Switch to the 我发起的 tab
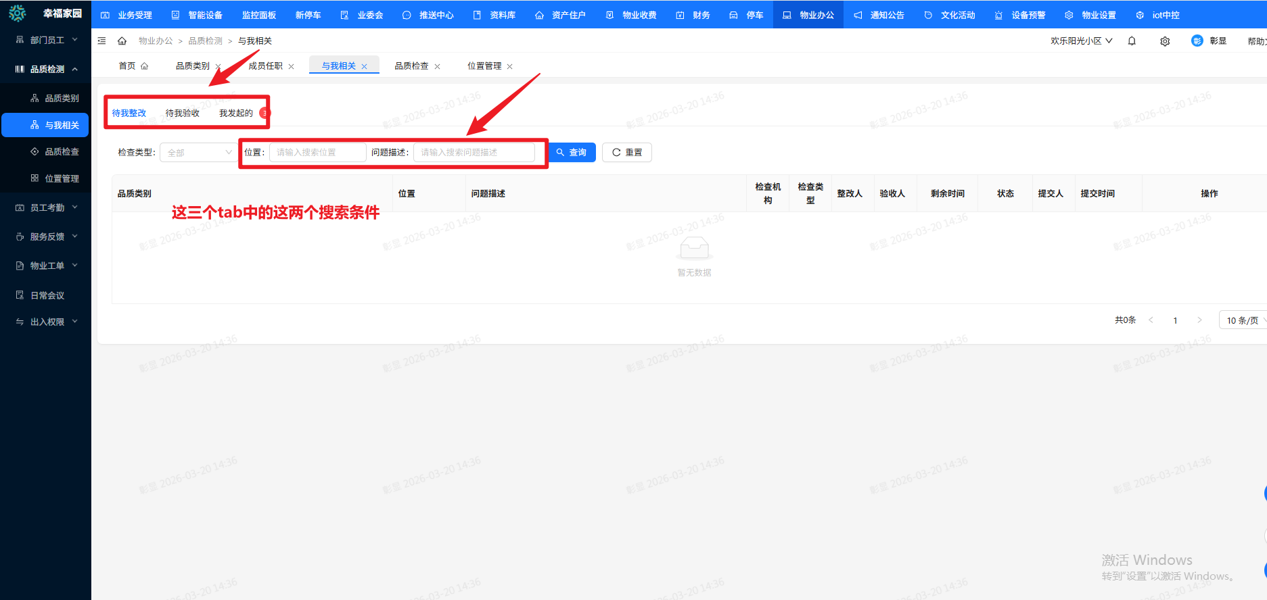This screenshot has width=1267, height=600. pyautogui.click(x=236, y=114)
